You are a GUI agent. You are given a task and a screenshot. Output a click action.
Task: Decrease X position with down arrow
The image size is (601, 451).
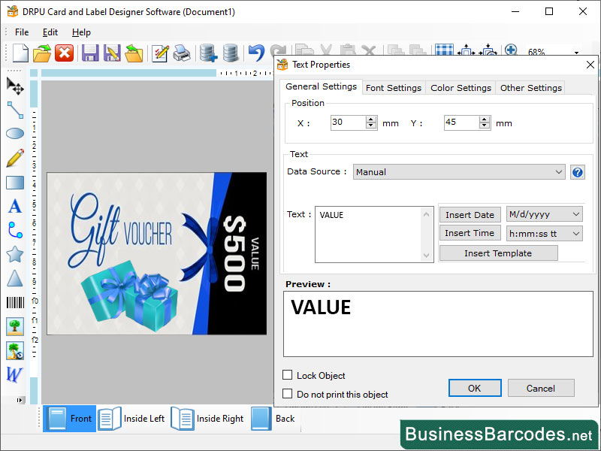tap(370, 126)
